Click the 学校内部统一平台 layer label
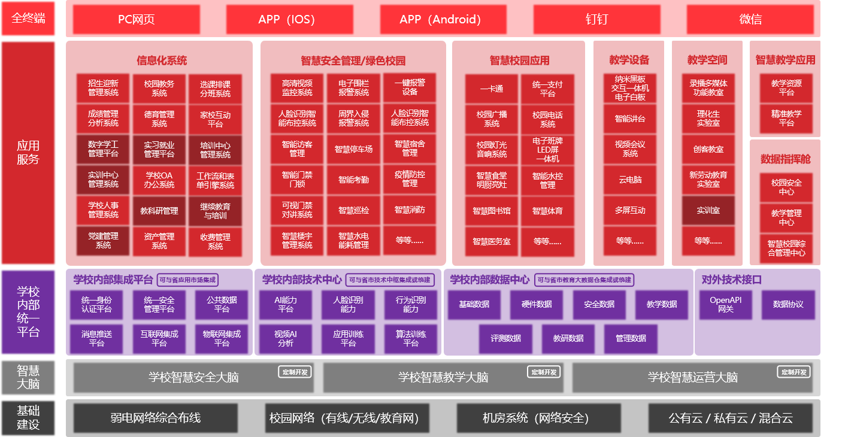Screen dimensions: 845x437 tap(28, 311)
